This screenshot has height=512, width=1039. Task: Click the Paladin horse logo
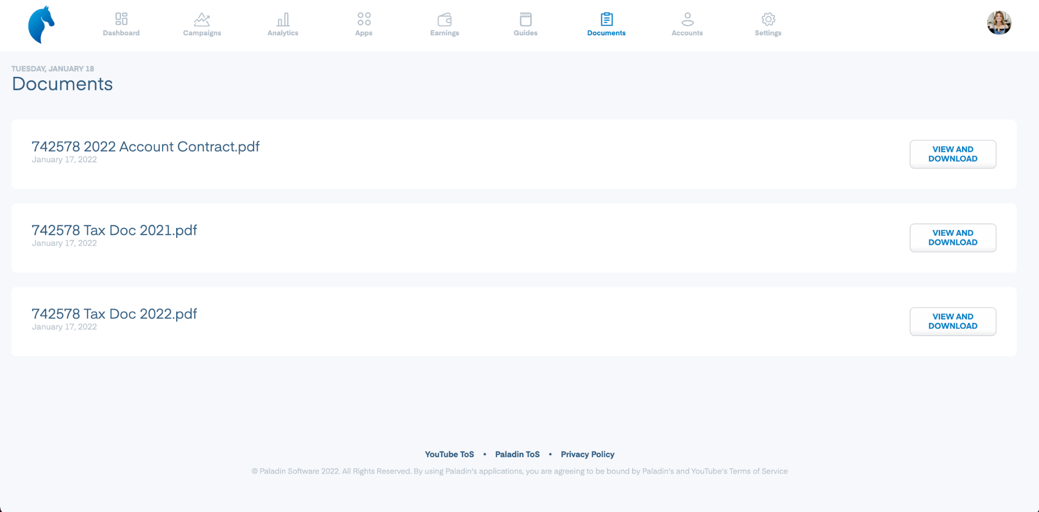pos(41,24)
